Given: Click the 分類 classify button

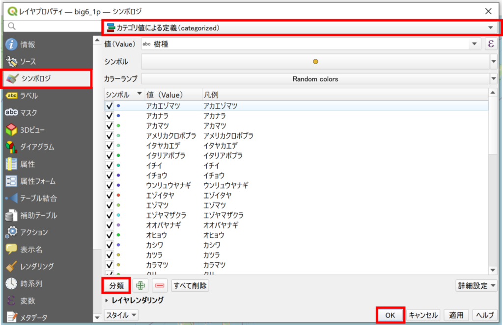Looking at the screenshot, I should coord(116,286).
